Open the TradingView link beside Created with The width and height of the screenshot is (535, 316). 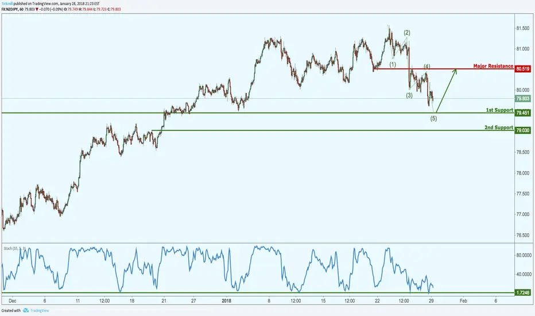(x=40, y=310)
